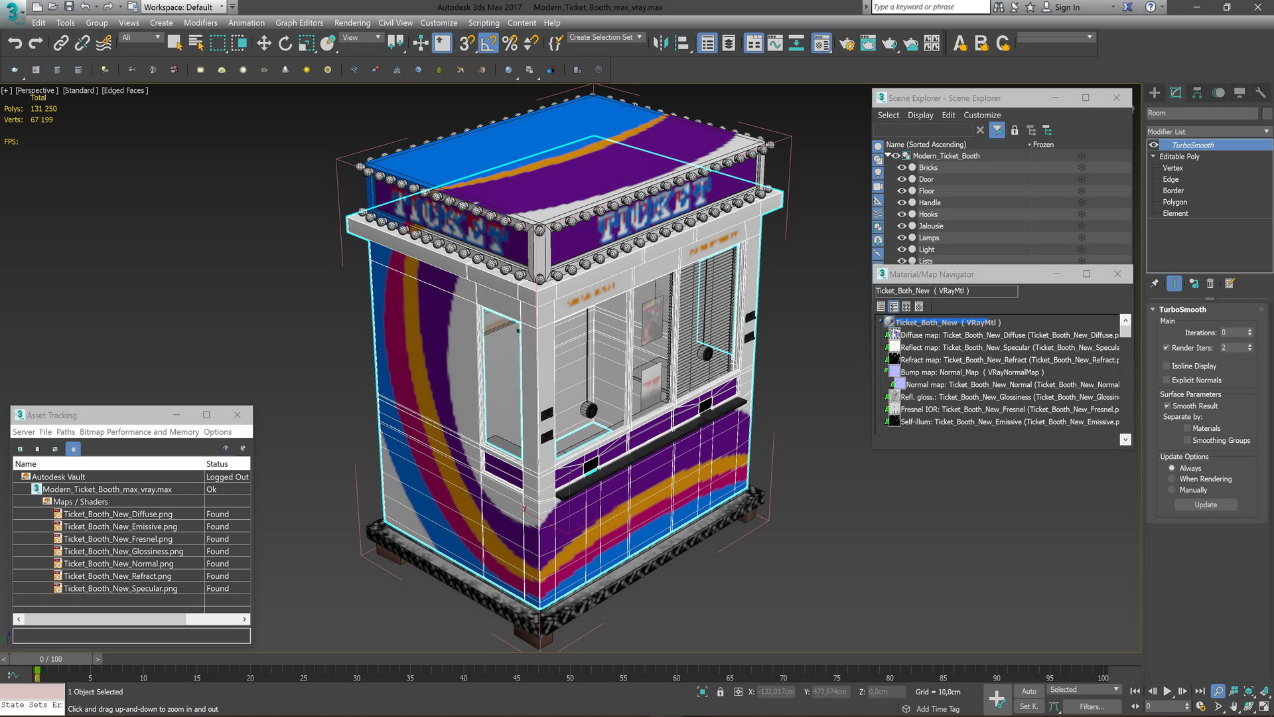Open the Create command panel tab
Viewport: 1274px width, 717px height.
(1155, 93)
